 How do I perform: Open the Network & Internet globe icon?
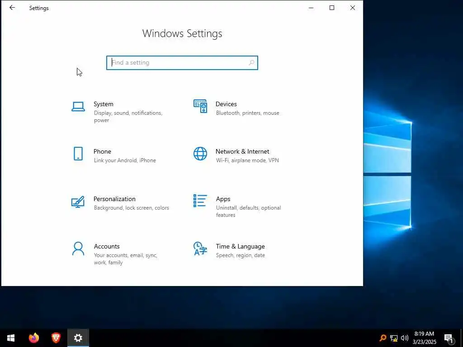[x=200, y=154]
